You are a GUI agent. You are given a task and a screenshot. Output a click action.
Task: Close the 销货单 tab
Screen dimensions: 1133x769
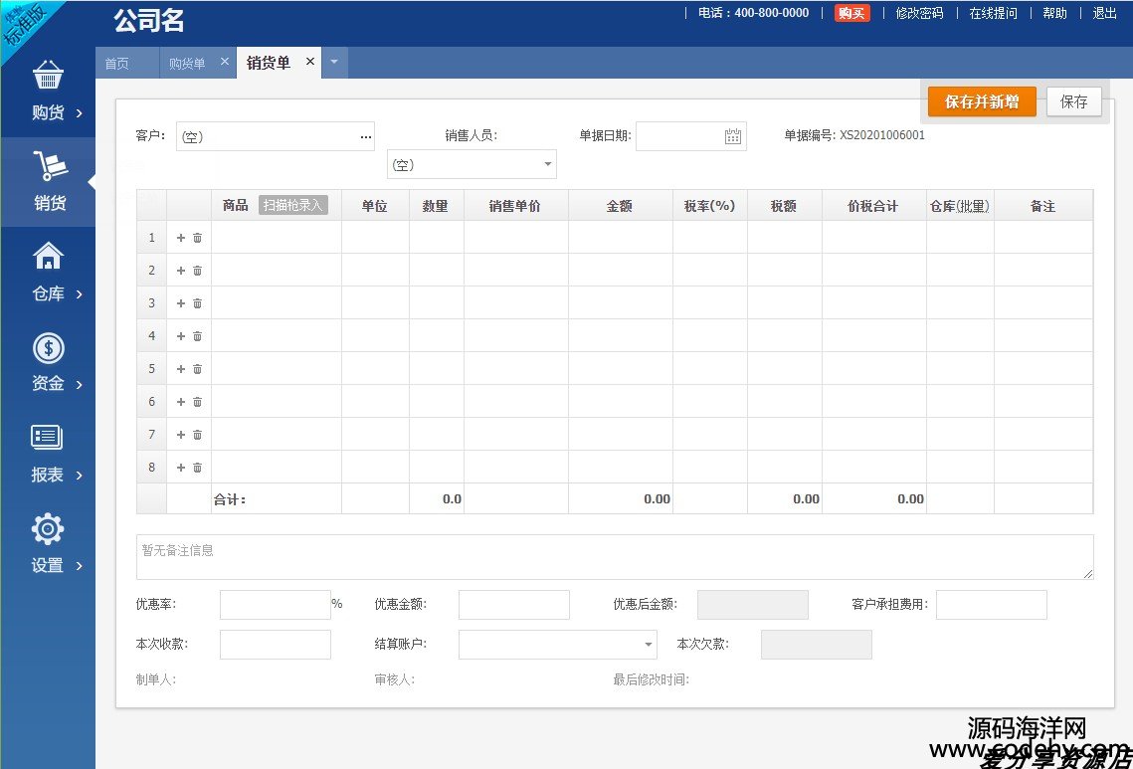pos(309,62)
